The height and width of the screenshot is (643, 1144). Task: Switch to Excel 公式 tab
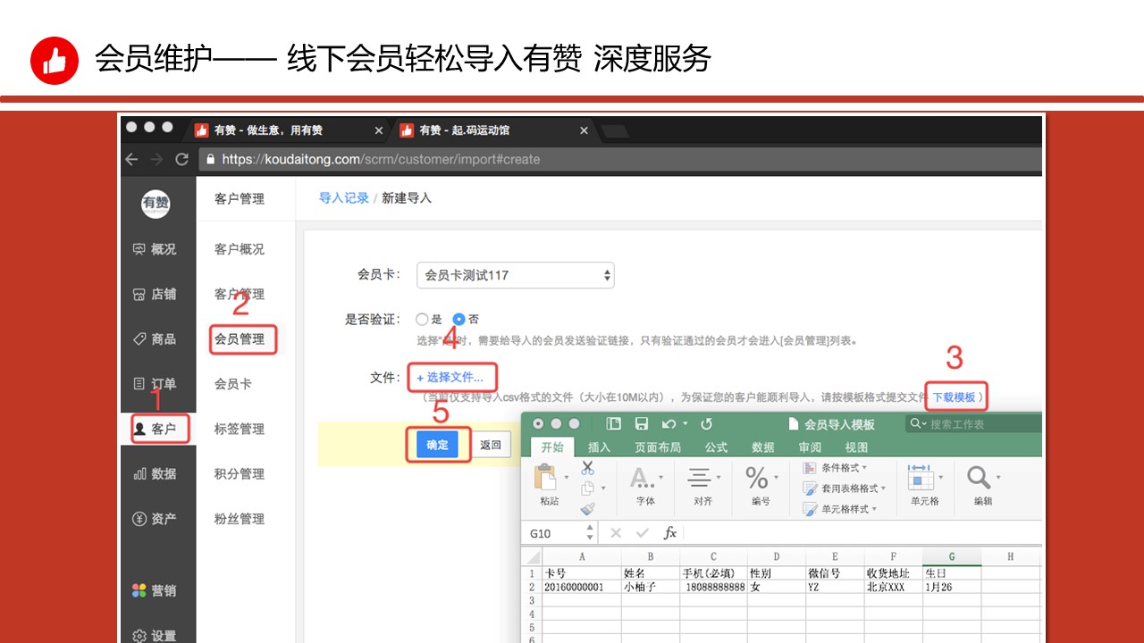[x=716, y=447]
